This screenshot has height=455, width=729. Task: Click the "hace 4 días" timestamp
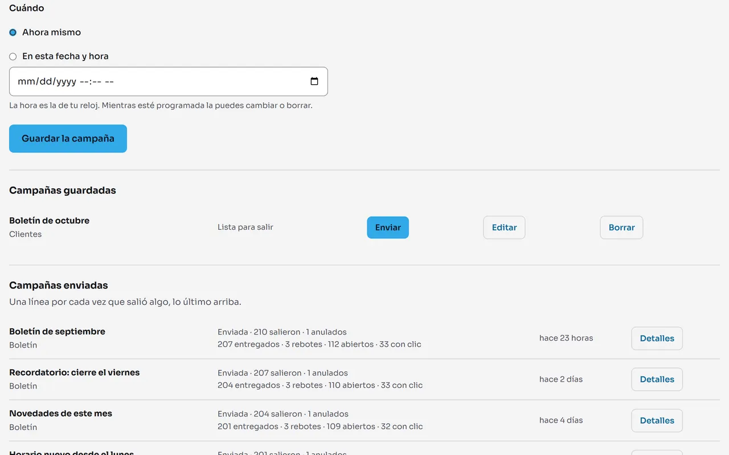pyautogui.click(x=561, y=420)
